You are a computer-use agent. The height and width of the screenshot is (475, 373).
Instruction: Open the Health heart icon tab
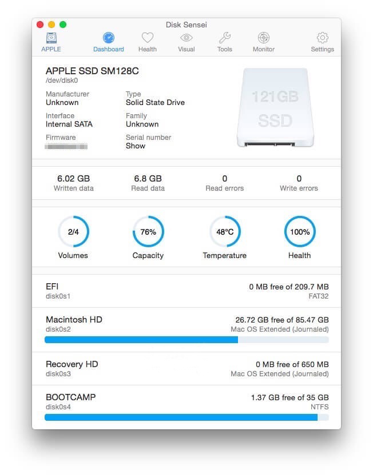point(148,39)
